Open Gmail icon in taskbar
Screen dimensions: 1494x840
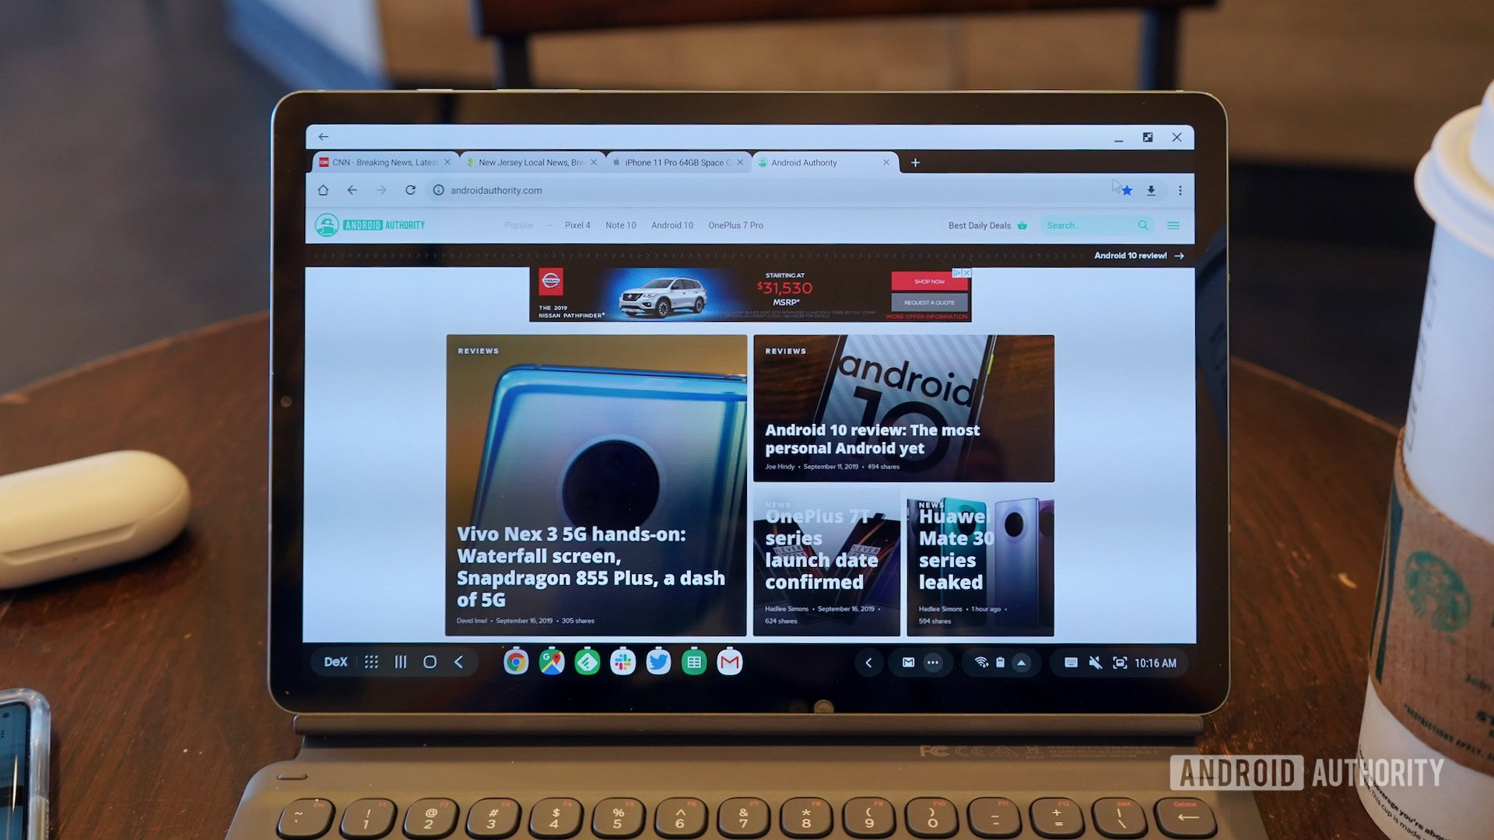tap(731, 662)
